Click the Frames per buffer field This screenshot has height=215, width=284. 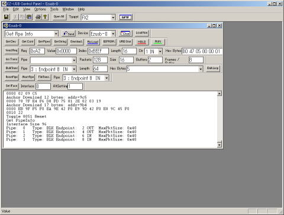coord(196,60)
